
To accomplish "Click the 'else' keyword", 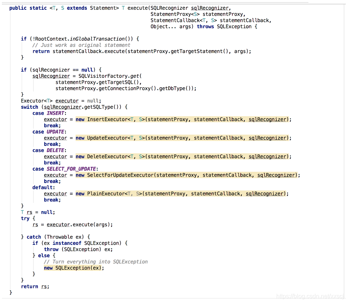I will point(44,256).
